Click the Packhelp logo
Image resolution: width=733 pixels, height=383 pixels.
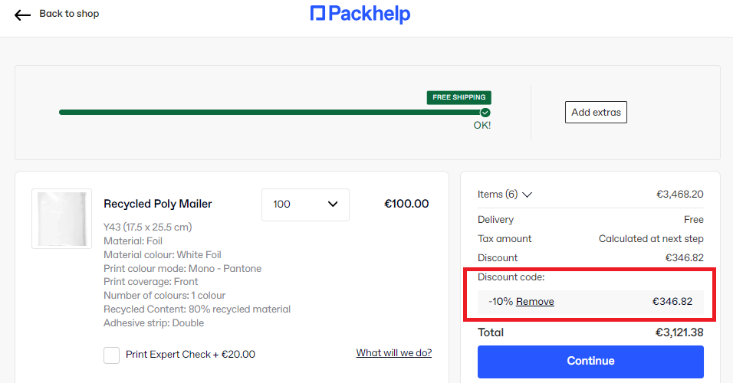point(360,14)
